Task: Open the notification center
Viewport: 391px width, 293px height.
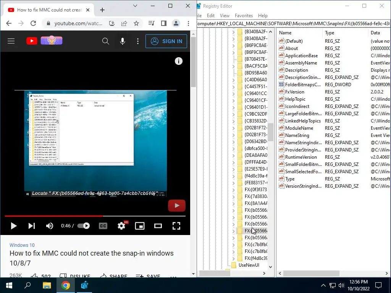Action: tap(378, 285)
